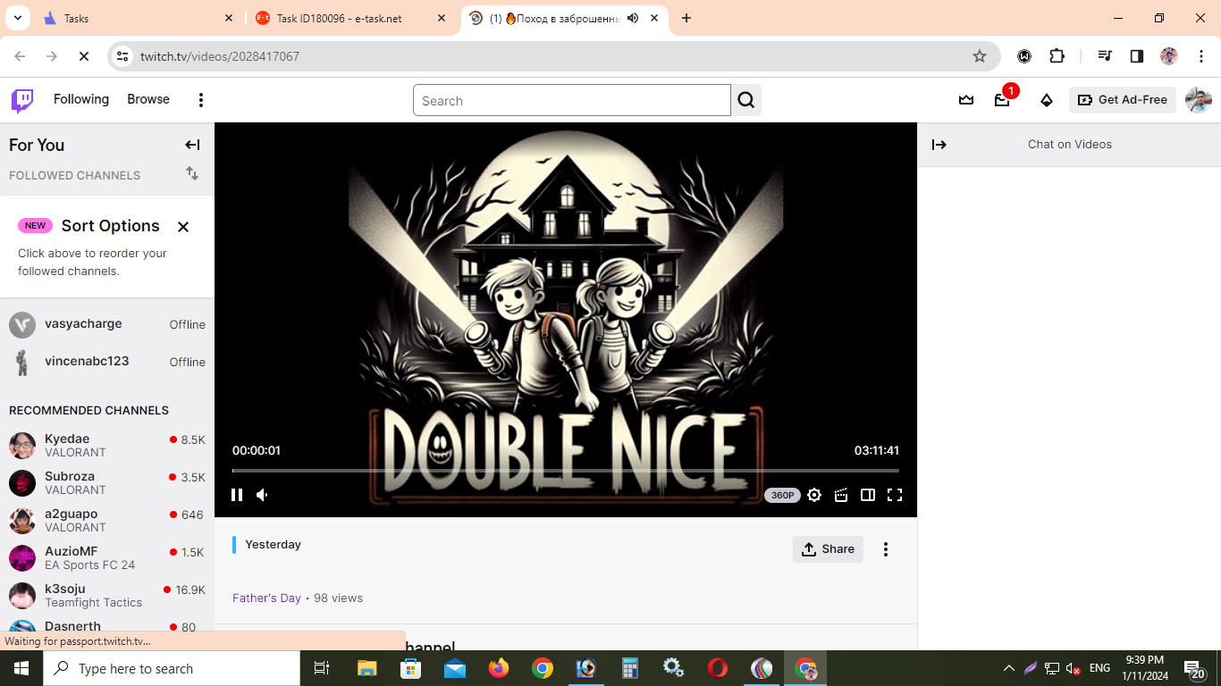Mute the video volume

263,495
